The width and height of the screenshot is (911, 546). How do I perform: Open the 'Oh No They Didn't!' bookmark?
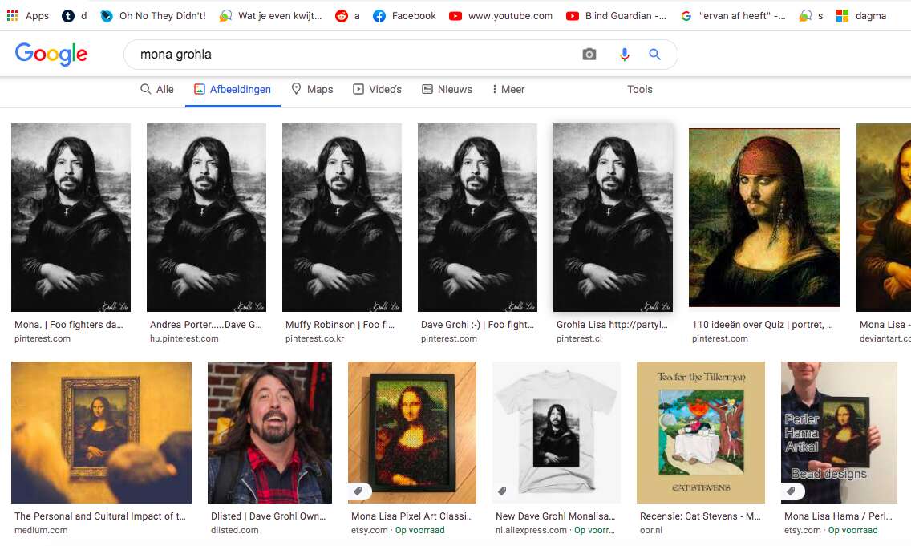(153, 16)
